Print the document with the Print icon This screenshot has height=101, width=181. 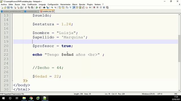[21, 8]
